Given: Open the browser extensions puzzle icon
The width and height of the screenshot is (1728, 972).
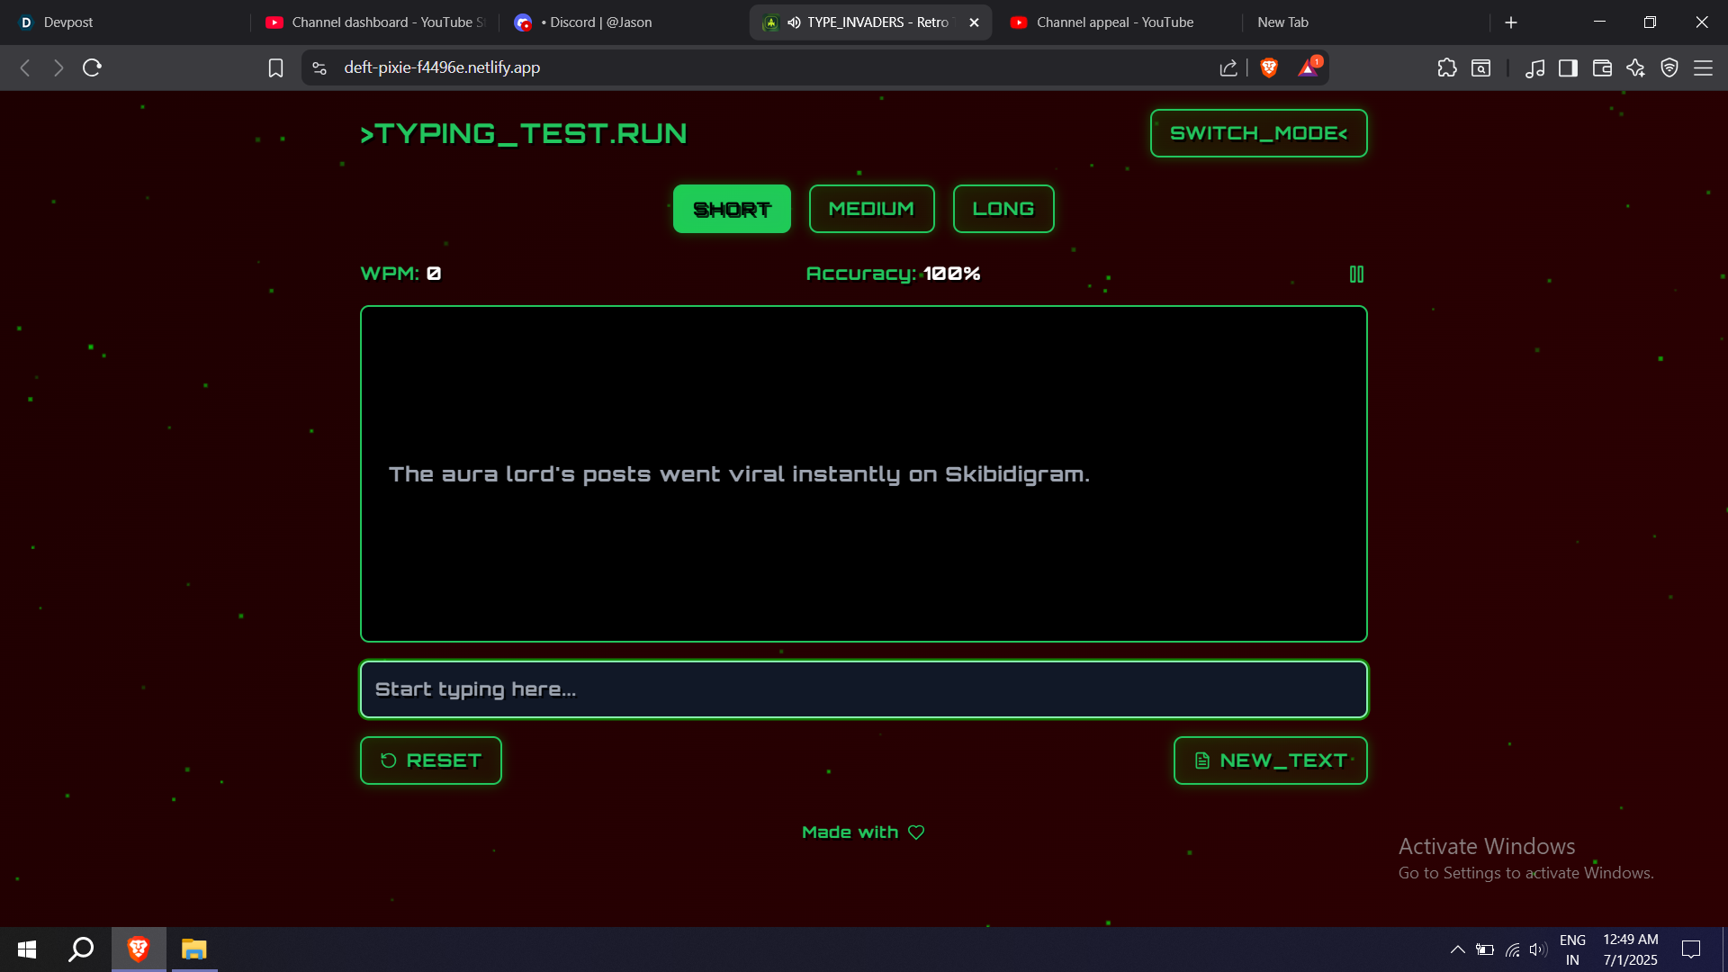Looking at the screenshot, I should coord(1446,67).
